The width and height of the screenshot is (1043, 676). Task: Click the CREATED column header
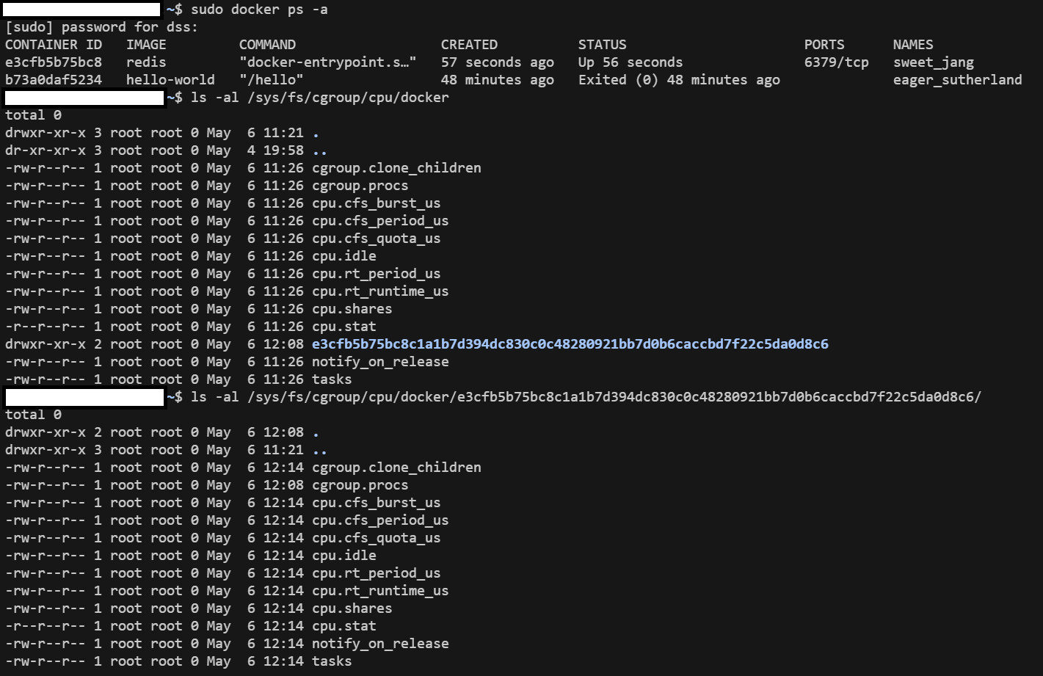click(469, 45)
